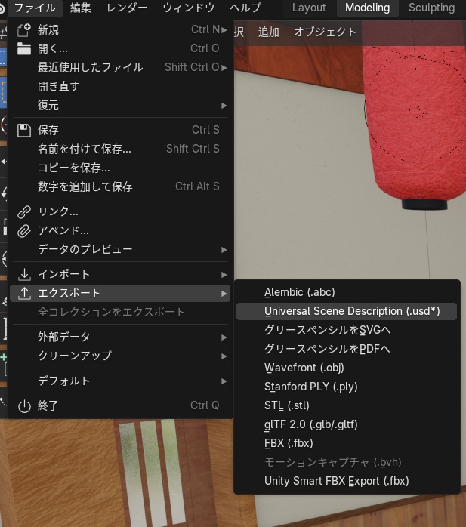Screen dimensions: 466x527
Task: Click the 開く folder icon
Action: coord(24,49)
